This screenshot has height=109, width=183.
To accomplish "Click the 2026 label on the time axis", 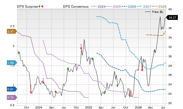I will pyautogui.click(x=138, y=107).
